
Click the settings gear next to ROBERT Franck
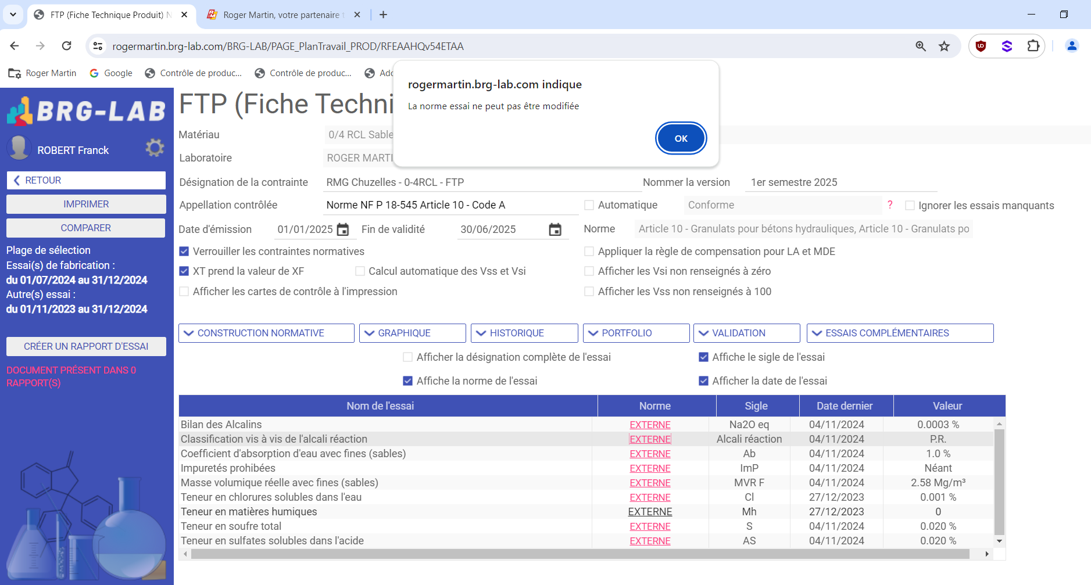[x=155, y=148]
